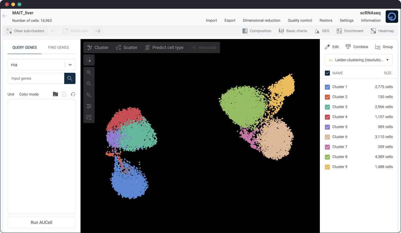The image size is (401, 233).
Task: Open the gene list folder icon
Action: point(55,94)
